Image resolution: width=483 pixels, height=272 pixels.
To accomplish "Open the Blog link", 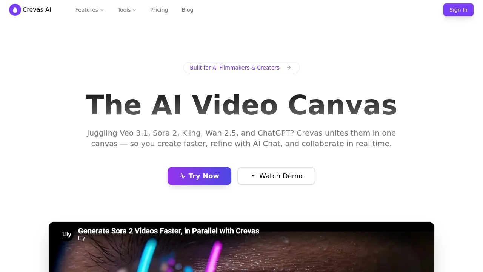I will 188,10.
